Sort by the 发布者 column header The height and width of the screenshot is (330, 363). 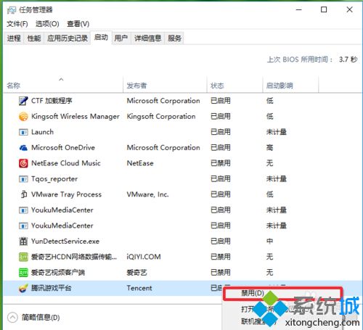[165, 85]
